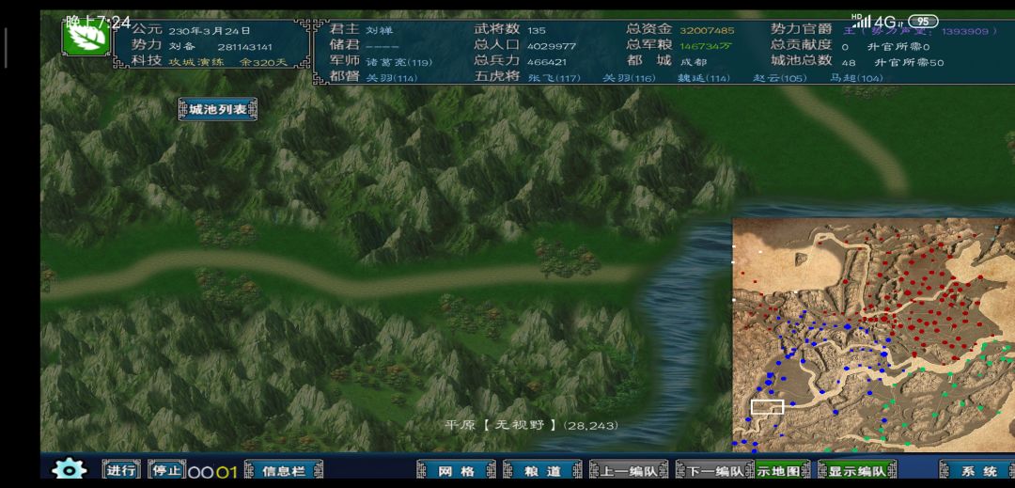The image size is (1015, 488).
Task: Click total population value 4029977
Action: point(552,46)
